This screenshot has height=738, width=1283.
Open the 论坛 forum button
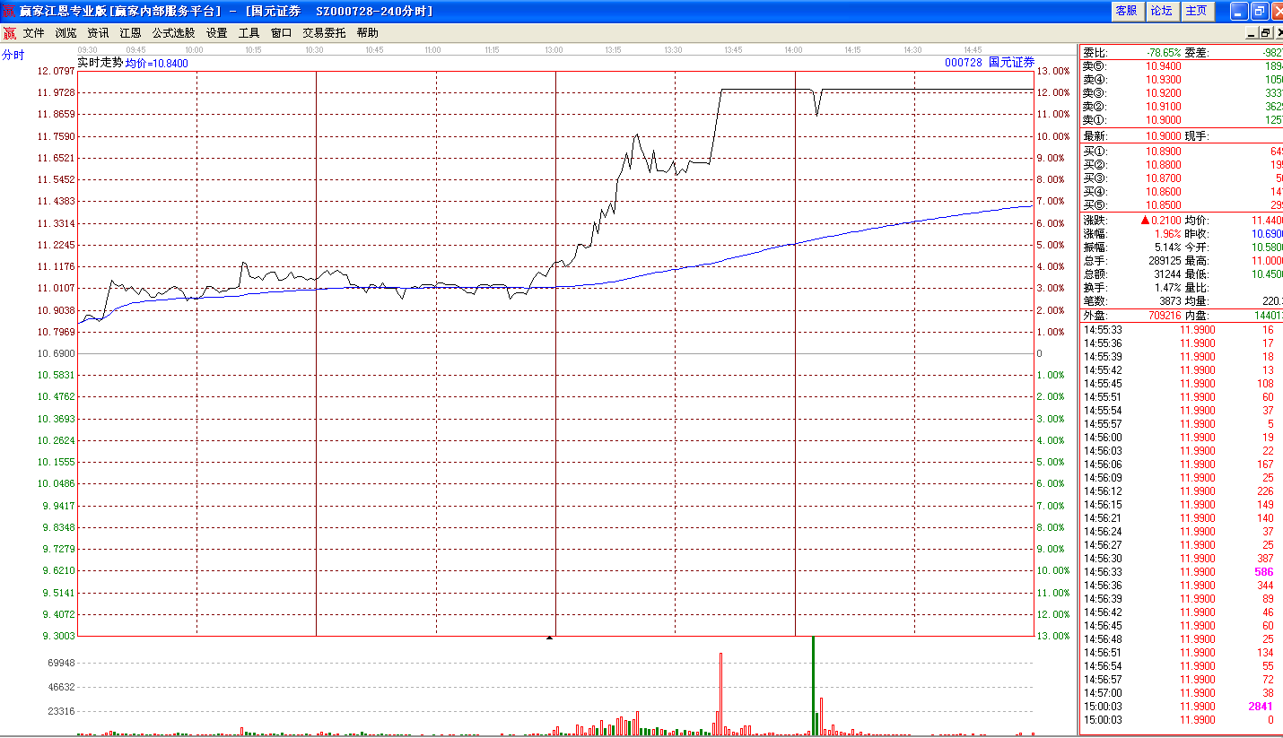(x=1161, y=11)
